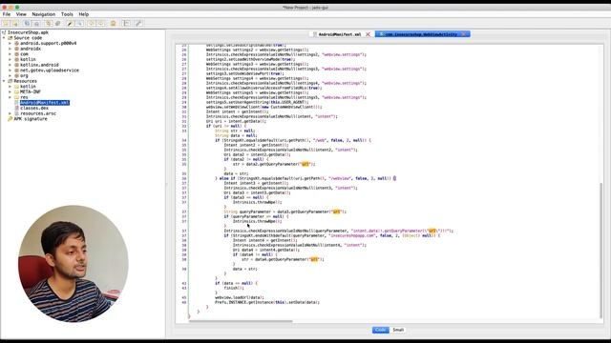Click the Source code folder icon
Image resolution: width=611 pixels, height=343 pixels.
(11, 38)
